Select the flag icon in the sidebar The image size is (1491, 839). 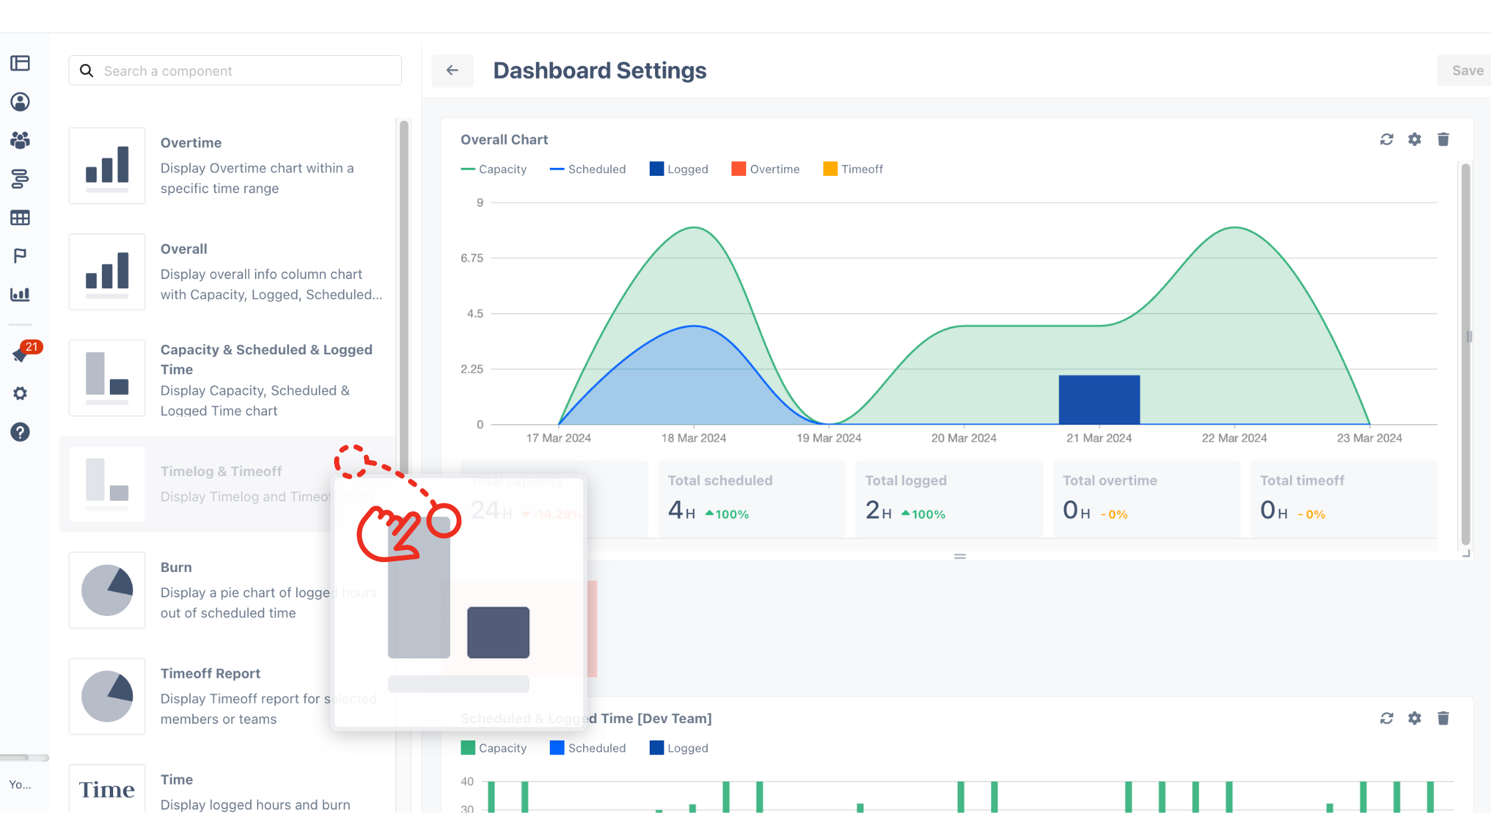click(x=19, y=256)
